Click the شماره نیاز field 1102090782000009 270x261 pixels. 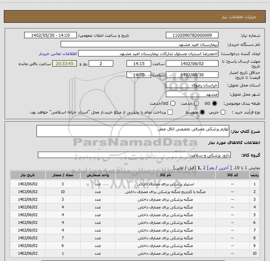pyautogui.click(x=192, y=35)
